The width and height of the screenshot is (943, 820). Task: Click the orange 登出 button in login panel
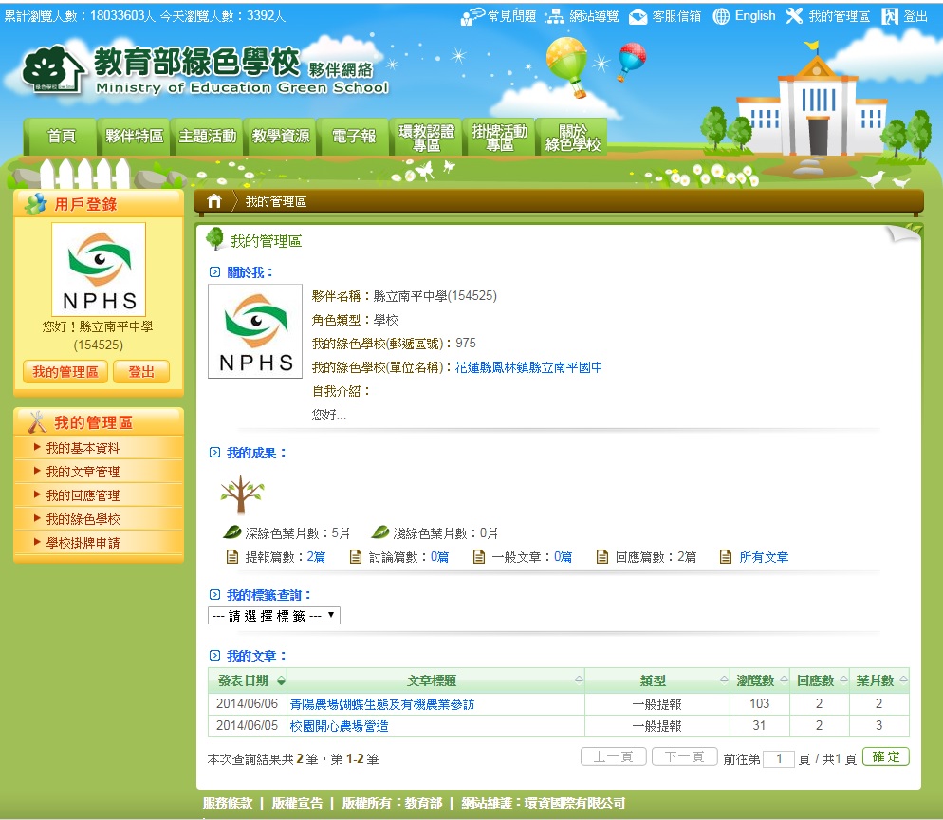(141, 372)
